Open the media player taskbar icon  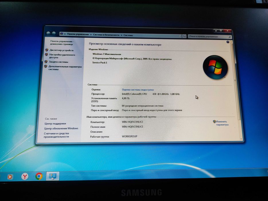[x=10, y=177]
